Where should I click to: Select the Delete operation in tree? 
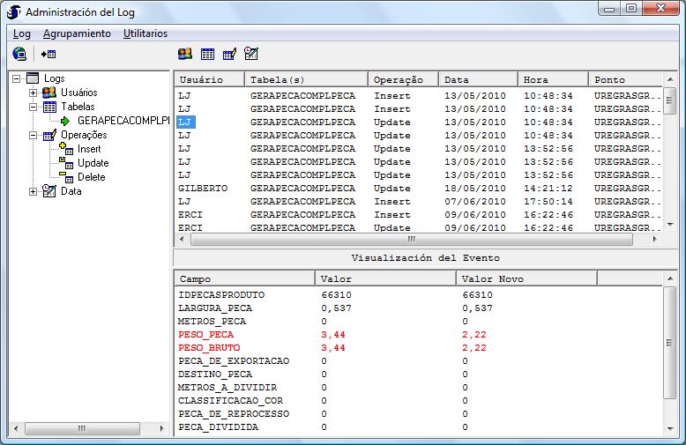[x=91, y=177]
